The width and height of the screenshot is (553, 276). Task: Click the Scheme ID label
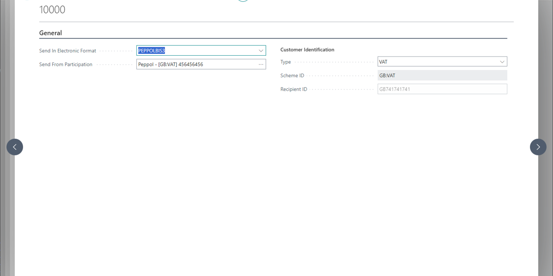[x=292, y=75]
